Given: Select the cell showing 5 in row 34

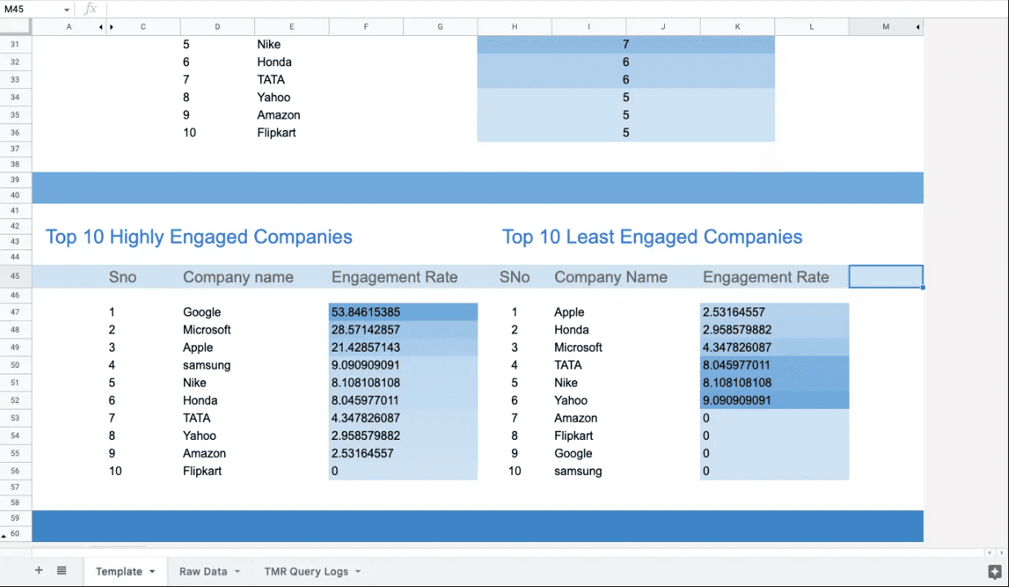Looking at the screenshot, I should click(x=626, y=97).
